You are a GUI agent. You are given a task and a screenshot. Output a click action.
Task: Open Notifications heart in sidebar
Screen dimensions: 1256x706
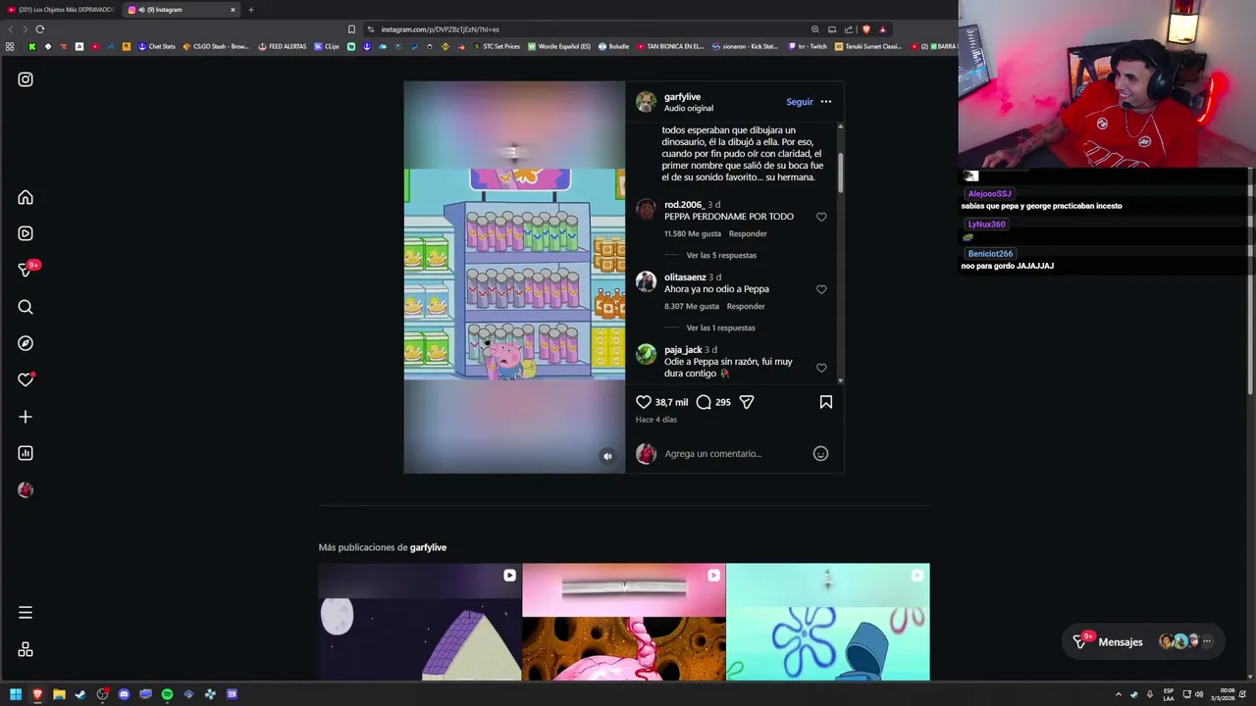pyautogui.click(x=26, y=379)
